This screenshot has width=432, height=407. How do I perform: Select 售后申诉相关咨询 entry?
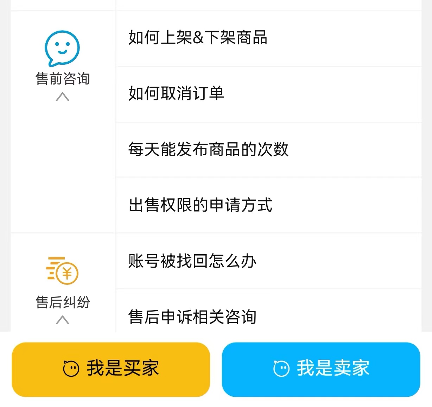[x=192, y=316]
